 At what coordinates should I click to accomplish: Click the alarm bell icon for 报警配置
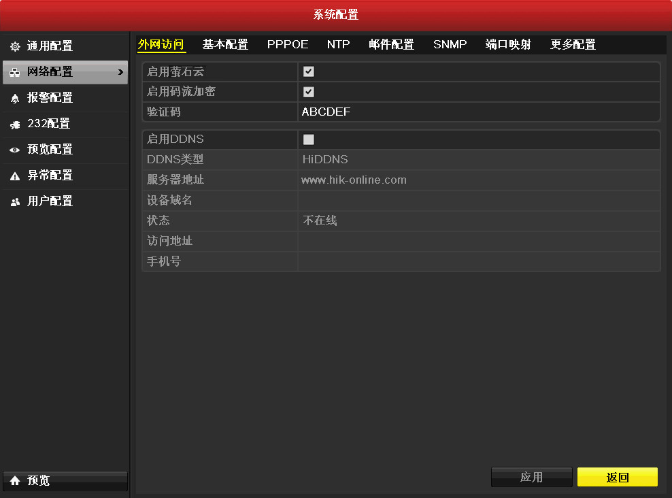tap(15, 99)
